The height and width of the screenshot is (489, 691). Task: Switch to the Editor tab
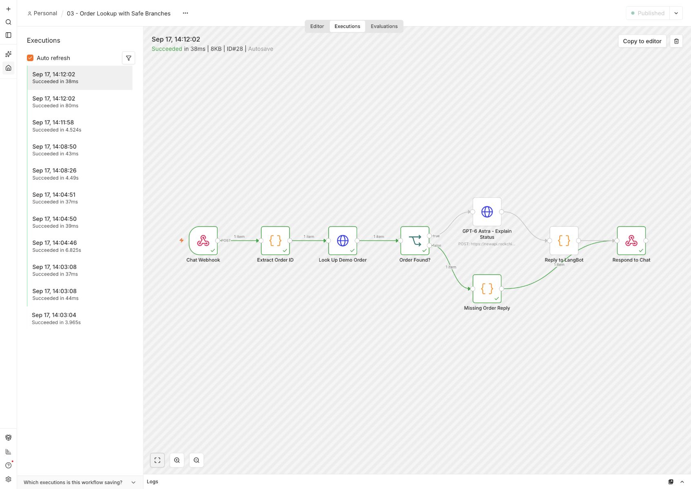tap(317, 26)
